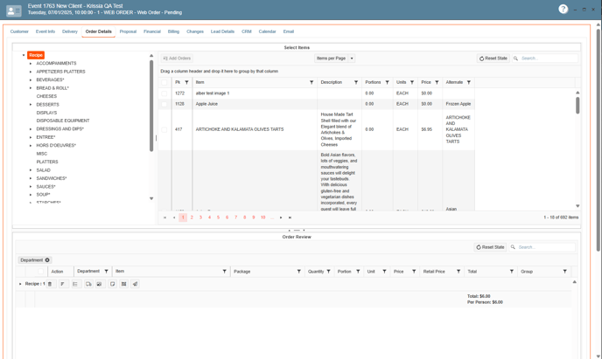The image size is (602, 359).
Task: Go to next page of items
Action: click(281, 217)
